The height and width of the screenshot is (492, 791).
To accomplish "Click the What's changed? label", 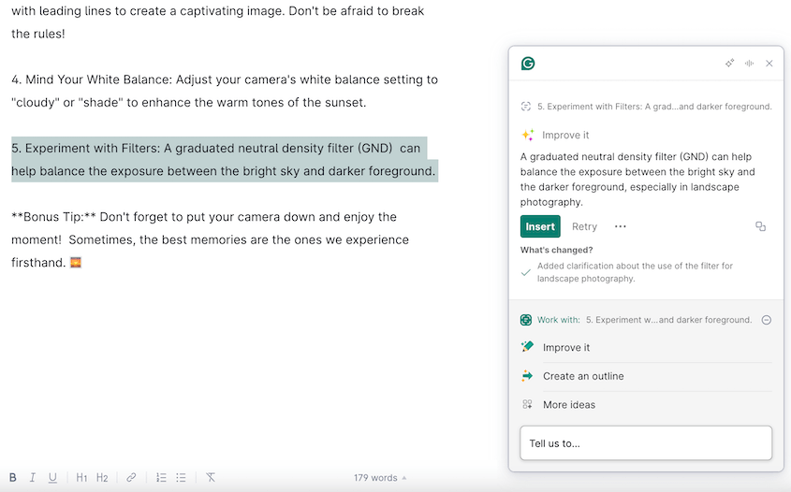I will [556, 250].
